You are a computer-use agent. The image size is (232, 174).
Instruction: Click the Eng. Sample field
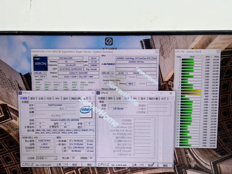click(91, 69)
